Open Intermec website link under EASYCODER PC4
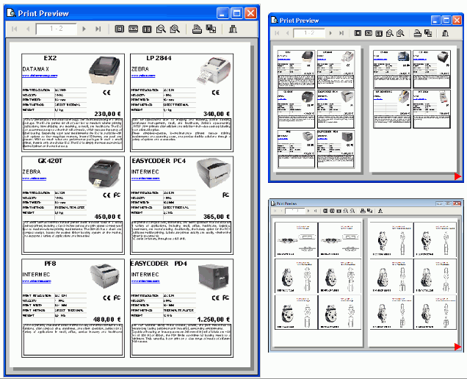The image size is (467, 379). (145, 178)
